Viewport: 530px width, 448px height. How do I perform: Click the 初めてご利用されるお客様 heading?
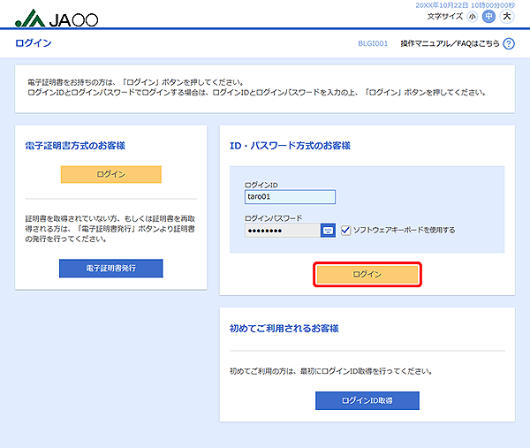284,329
